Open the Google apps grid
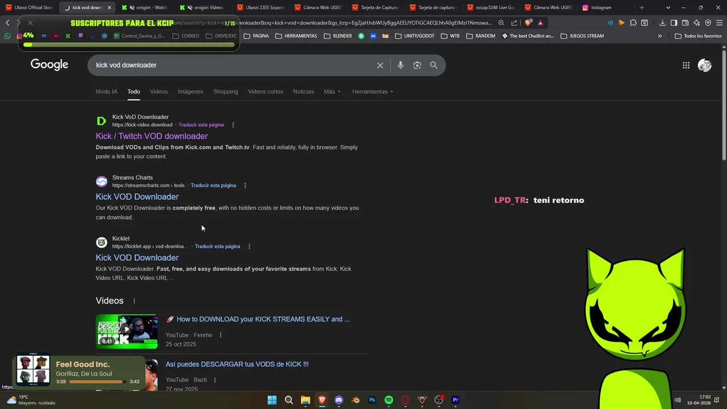This screenshot has height=409, width=727. [x=686, y=65]
